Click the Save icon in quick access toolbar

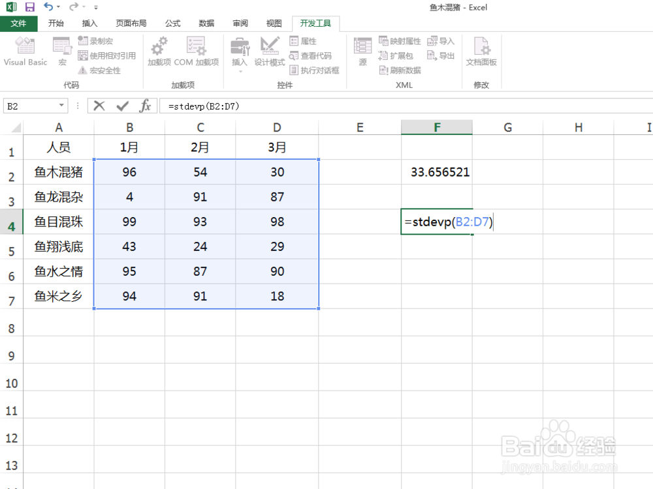(29, 7)
